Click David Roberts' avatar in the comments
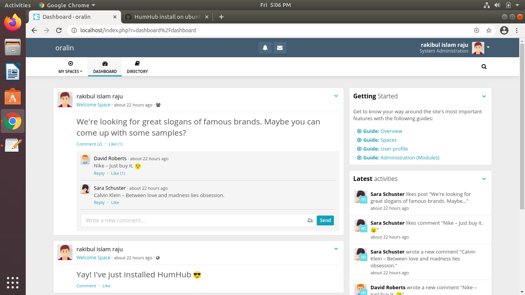 (x=85, y=159)
